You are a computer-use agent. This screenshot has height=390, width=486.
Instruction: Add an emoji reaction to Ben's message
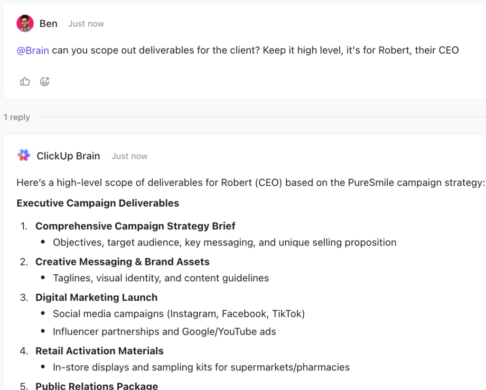tap(44, 81)
